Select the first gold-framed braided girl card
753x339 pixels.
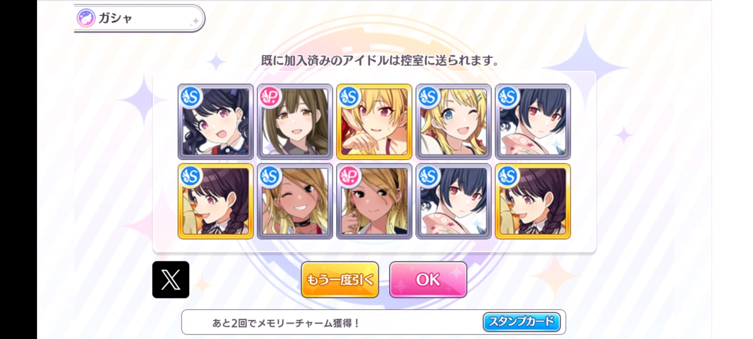pos(216,201)
